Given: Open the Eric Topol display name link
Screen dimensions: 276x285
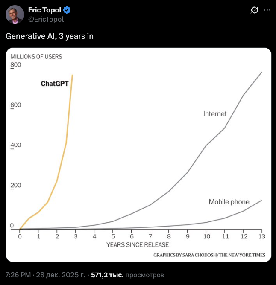Looking at the screenshot, I should [x=45, y=10].
